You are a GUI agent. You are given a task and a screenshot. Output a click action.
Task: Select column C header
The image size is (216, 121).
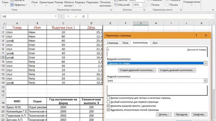[x=63, y=23]
